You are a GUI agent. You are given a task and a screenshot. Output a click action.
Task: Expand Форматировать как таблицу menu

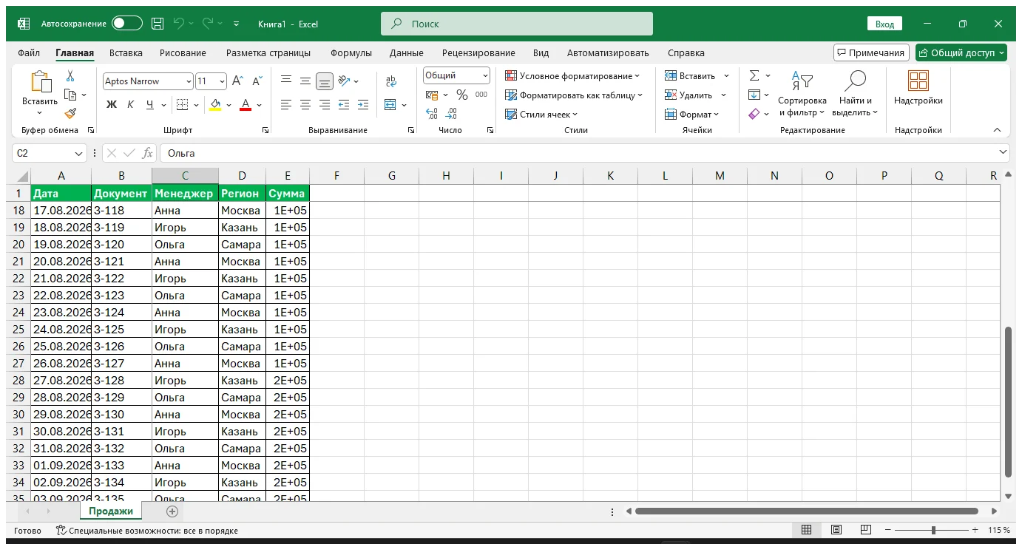574,95
